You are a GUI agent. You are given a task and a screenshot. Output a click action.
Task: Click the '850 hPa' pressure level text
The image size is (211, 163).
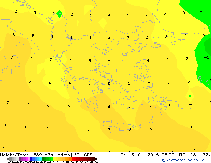click(x=43, y=155)
